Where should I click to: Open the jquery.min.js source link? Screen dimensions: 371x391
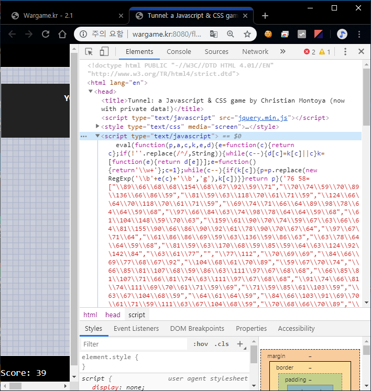pyautogui.click(x=263, y=118)
